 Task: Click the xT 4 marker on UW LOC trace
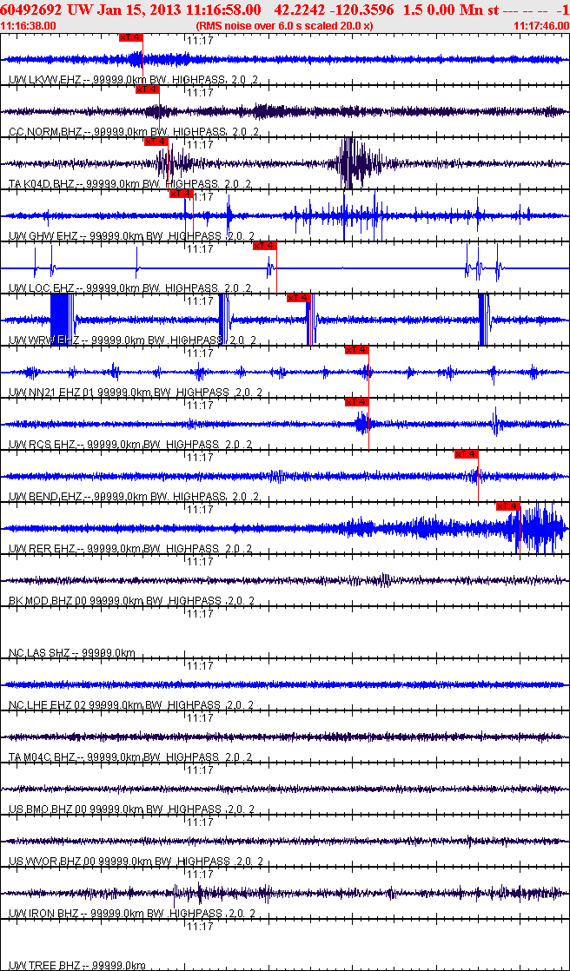tap(264, 246)
